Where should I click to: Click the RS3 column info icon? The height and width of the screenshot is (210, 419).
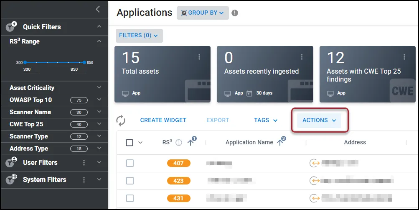pyautogui.click(x=179, y=143)
